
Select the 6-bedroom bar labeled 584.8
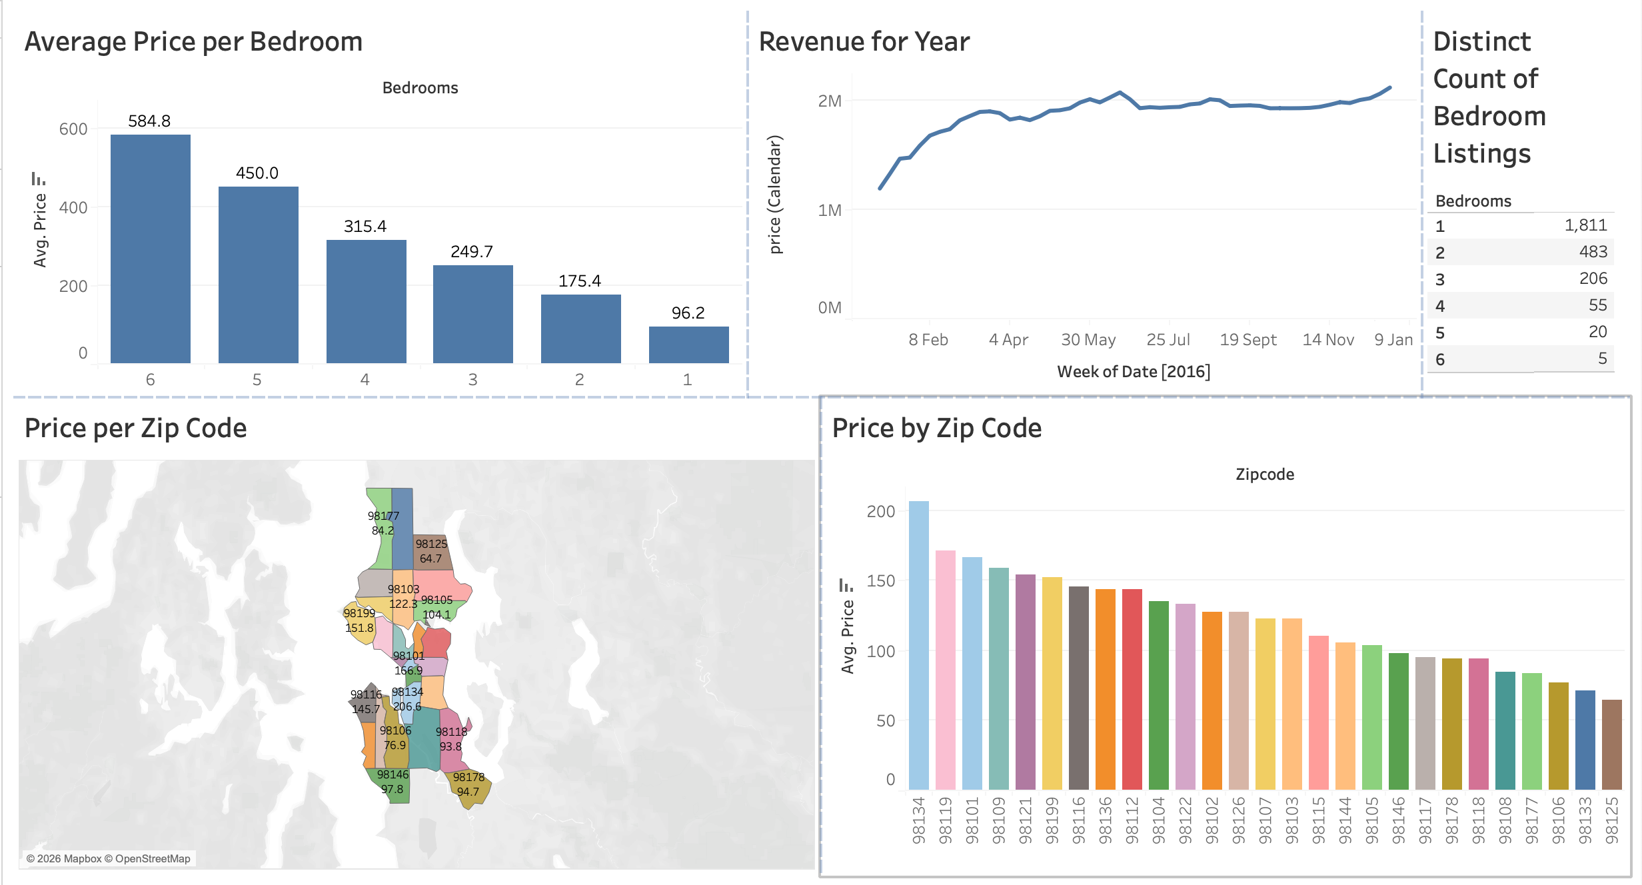[151, 249]
